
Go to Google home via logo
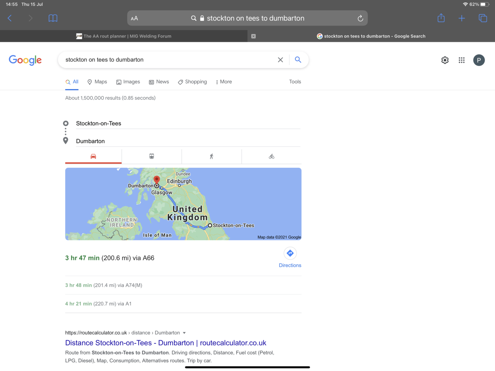point(25,60)
